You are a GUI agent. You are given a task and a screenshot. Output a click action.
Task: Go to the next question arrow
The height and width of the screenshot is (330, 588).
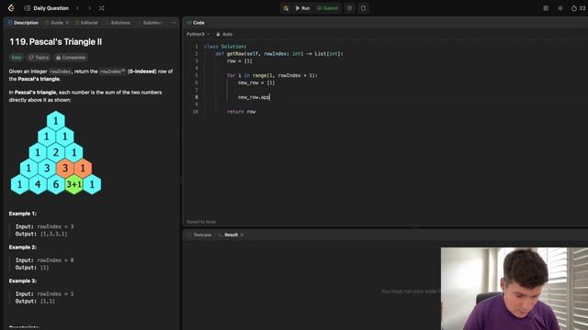coord(90,8)
